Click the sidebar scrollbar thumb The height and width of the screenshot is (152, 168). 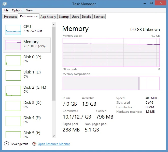click(53, 64)
